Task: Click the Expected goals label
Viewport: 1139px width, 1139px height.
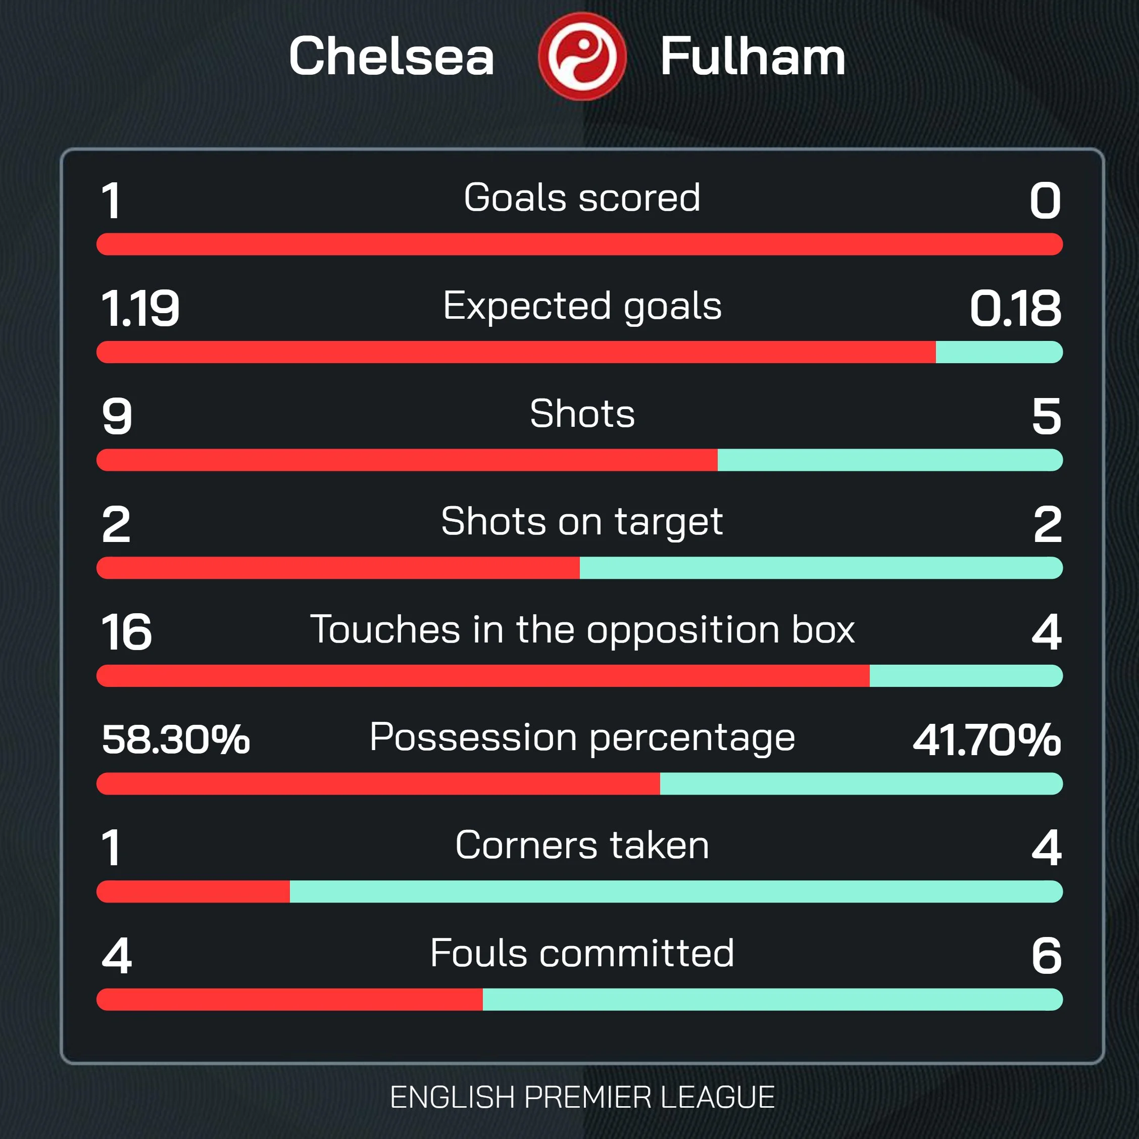Action: pyautogui.click(x=582, y=306)
